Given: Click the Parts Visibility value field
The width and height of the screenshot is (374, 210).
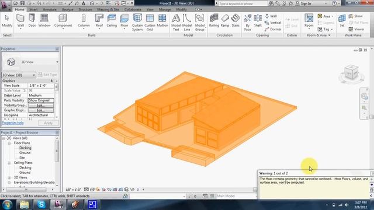Looking at the screenshot, I should [41, 100].
